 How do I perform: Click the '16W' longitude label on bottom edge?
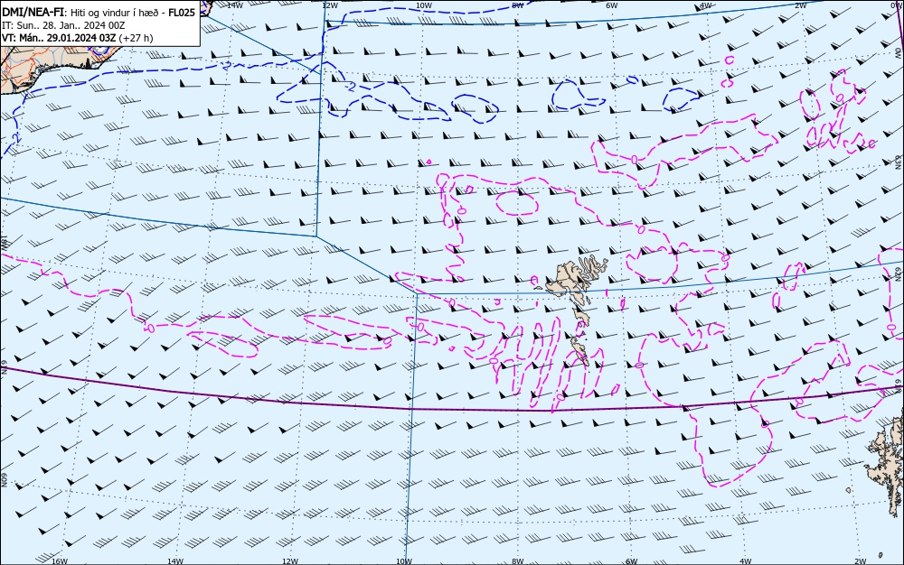coord(60,561)
